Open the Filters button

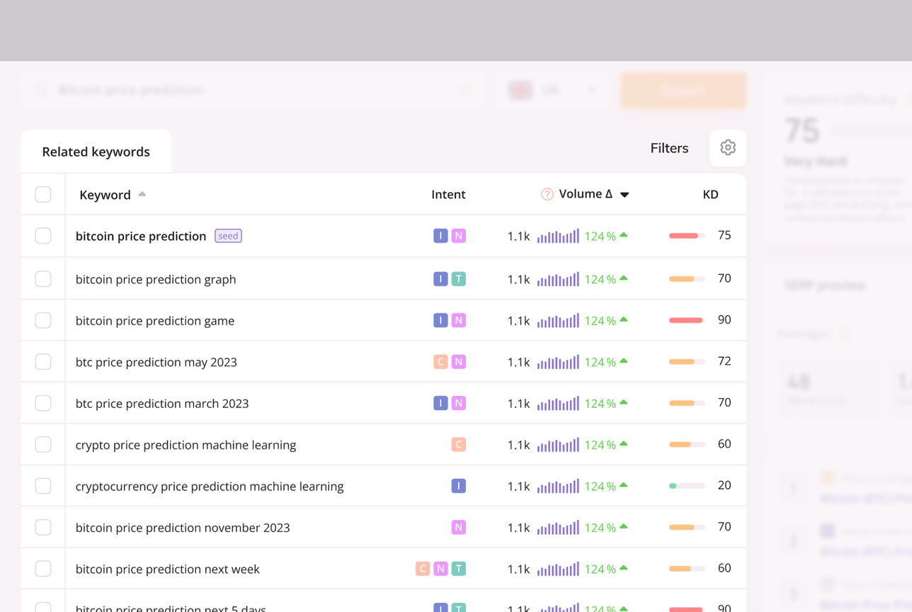[669, 148]
